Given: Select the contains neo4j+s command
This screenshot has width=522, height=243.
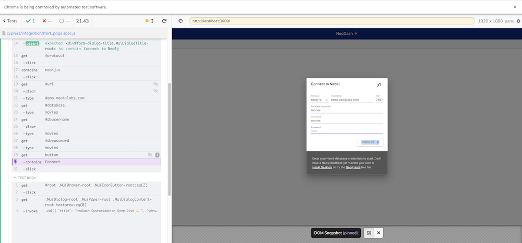Looking at the screenshot, I should pyautogui.click(x=87, y=70).
